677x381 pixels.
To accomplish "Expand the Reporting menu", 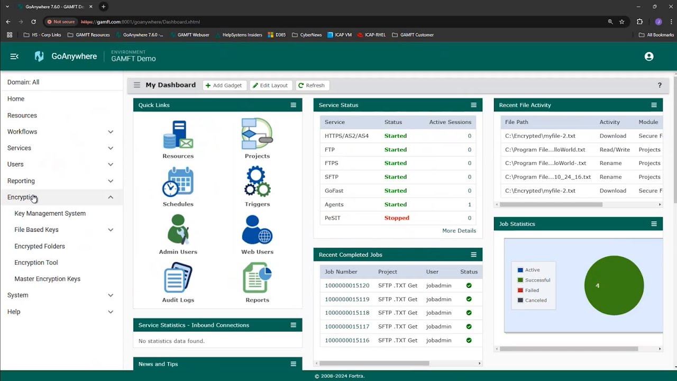I will [x=111, y=181].
